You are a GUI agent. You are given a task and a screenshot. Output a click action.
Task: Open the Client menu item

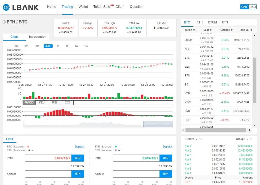[x=120, y=7]
